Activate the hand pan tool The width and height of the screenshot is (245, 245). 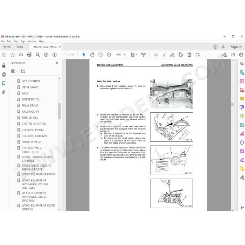click(x=92, y=55)
